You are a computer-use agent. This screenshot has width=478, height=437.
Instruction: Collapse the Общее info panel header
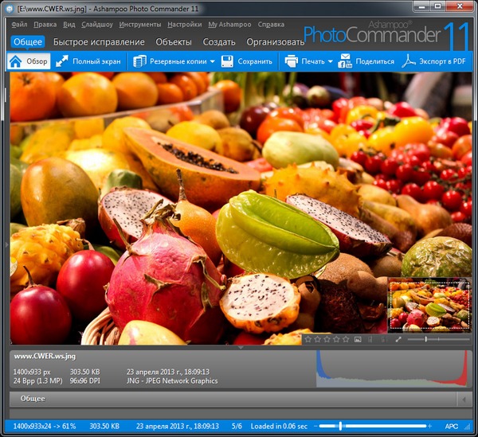[x=239, y=398]
